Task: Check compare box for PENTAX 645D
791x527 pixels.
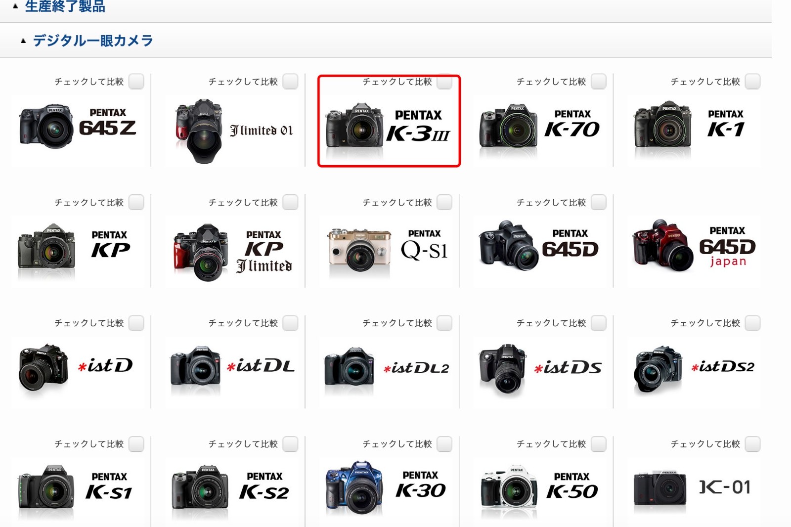Action: [599, 202]
